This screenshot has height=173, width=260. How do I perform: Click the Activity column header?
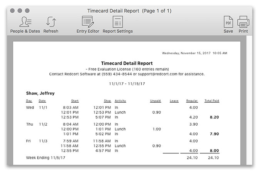120,101
